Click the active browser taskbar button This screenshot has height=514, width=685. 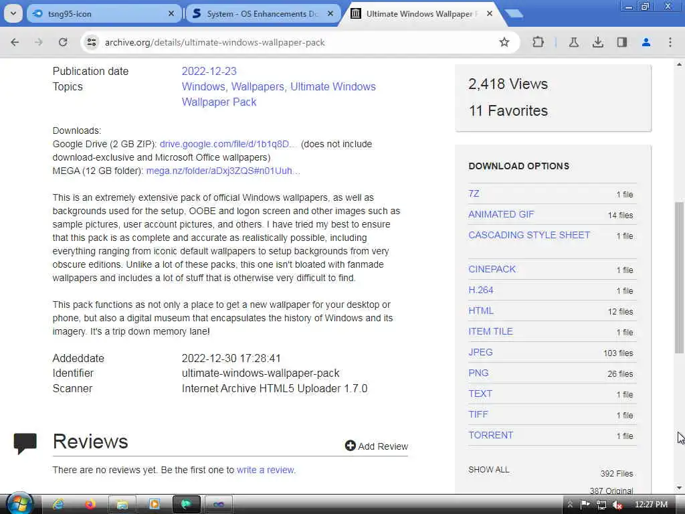[x=186, y=505]
